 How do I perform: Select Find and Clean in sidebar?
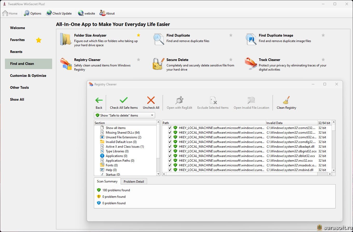pos(29,64)
